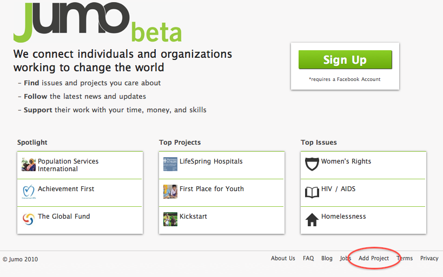Screen dimensions: 443x277
Task: Click The Global Fund logo icon
Action: click(x=29, y=219)
